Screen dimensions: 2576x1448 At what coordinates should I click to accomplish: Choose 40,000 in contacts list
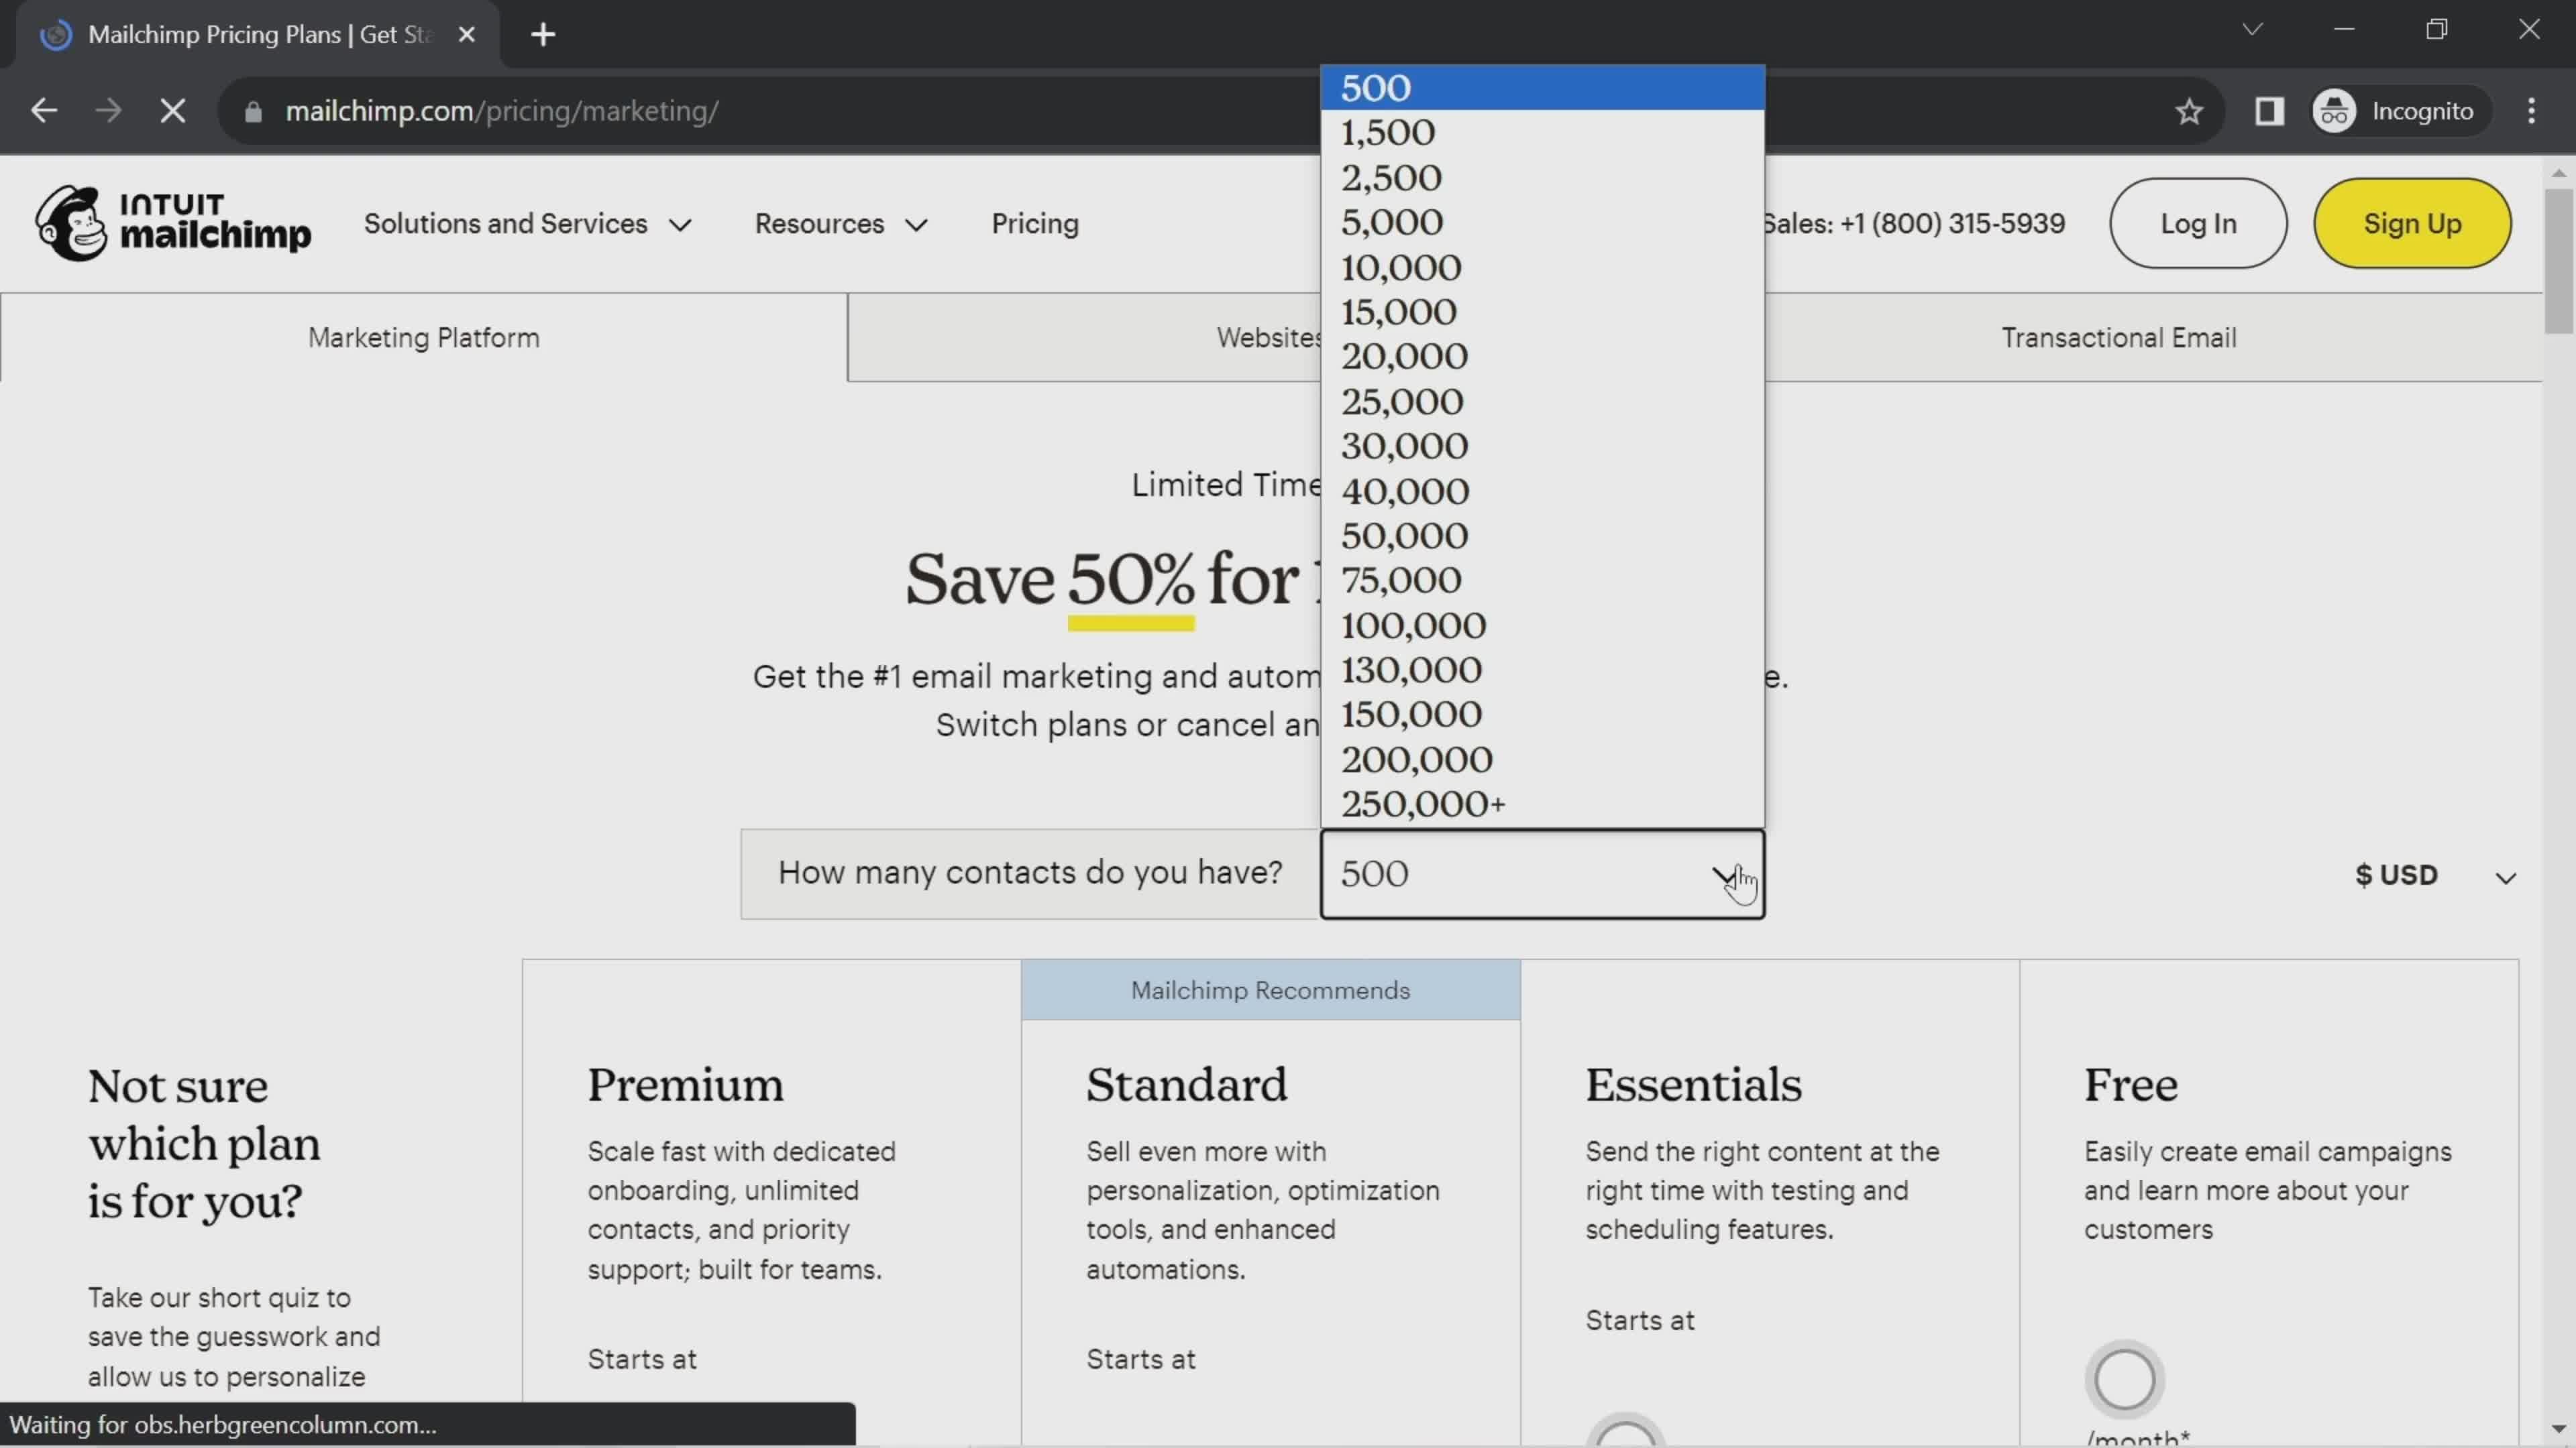click(1542, 491)
